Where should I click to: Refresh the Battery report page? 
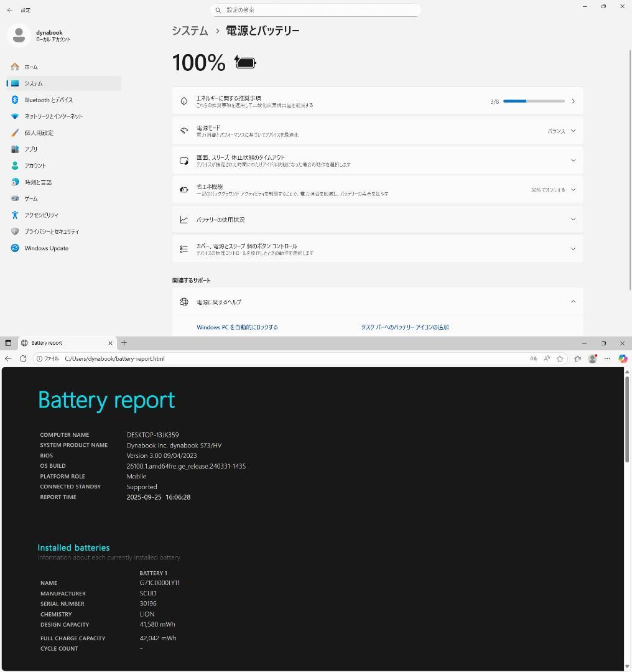click(23, 358)
